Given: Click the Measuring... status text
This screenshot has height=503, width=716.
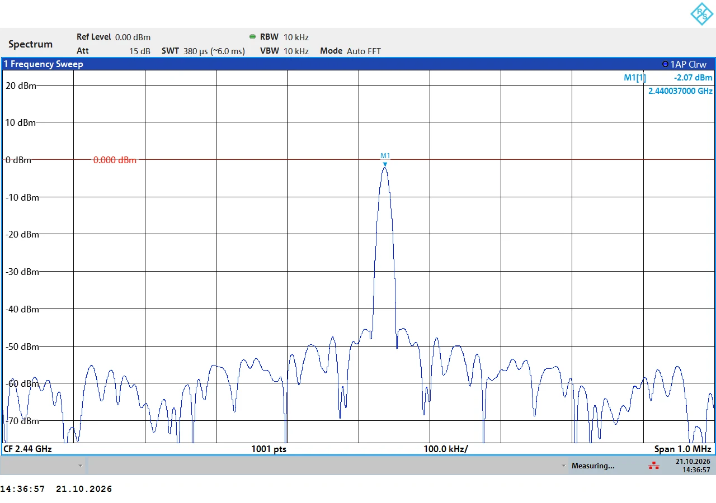Looking at the screenshot, I should coord(593,466).
